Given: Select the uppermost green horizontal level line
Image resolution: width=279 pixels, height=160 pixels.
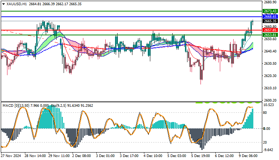Looking at the screenshot, I should (x=132, y=11).
